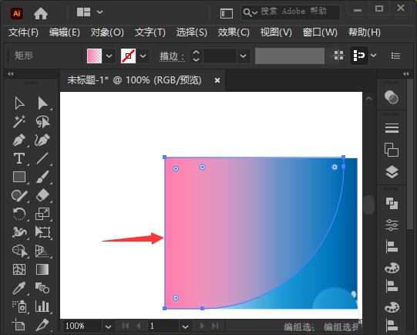Viewport: 417px width, 335px height.
Task: Select the Pen tool
Action: [19, 140]
